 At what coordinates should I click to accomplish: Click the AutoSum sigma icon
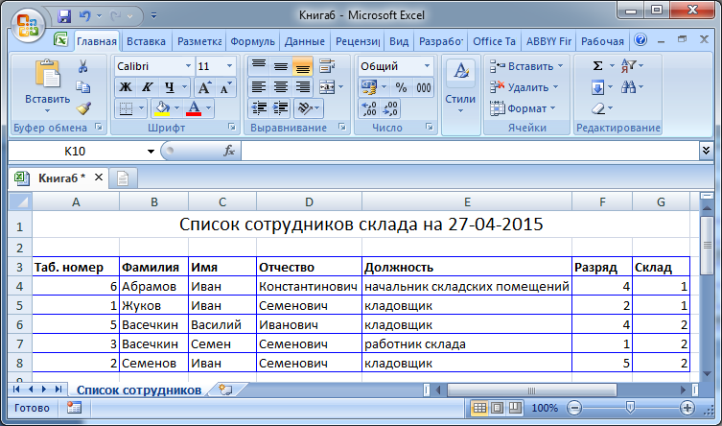point(597,66)
